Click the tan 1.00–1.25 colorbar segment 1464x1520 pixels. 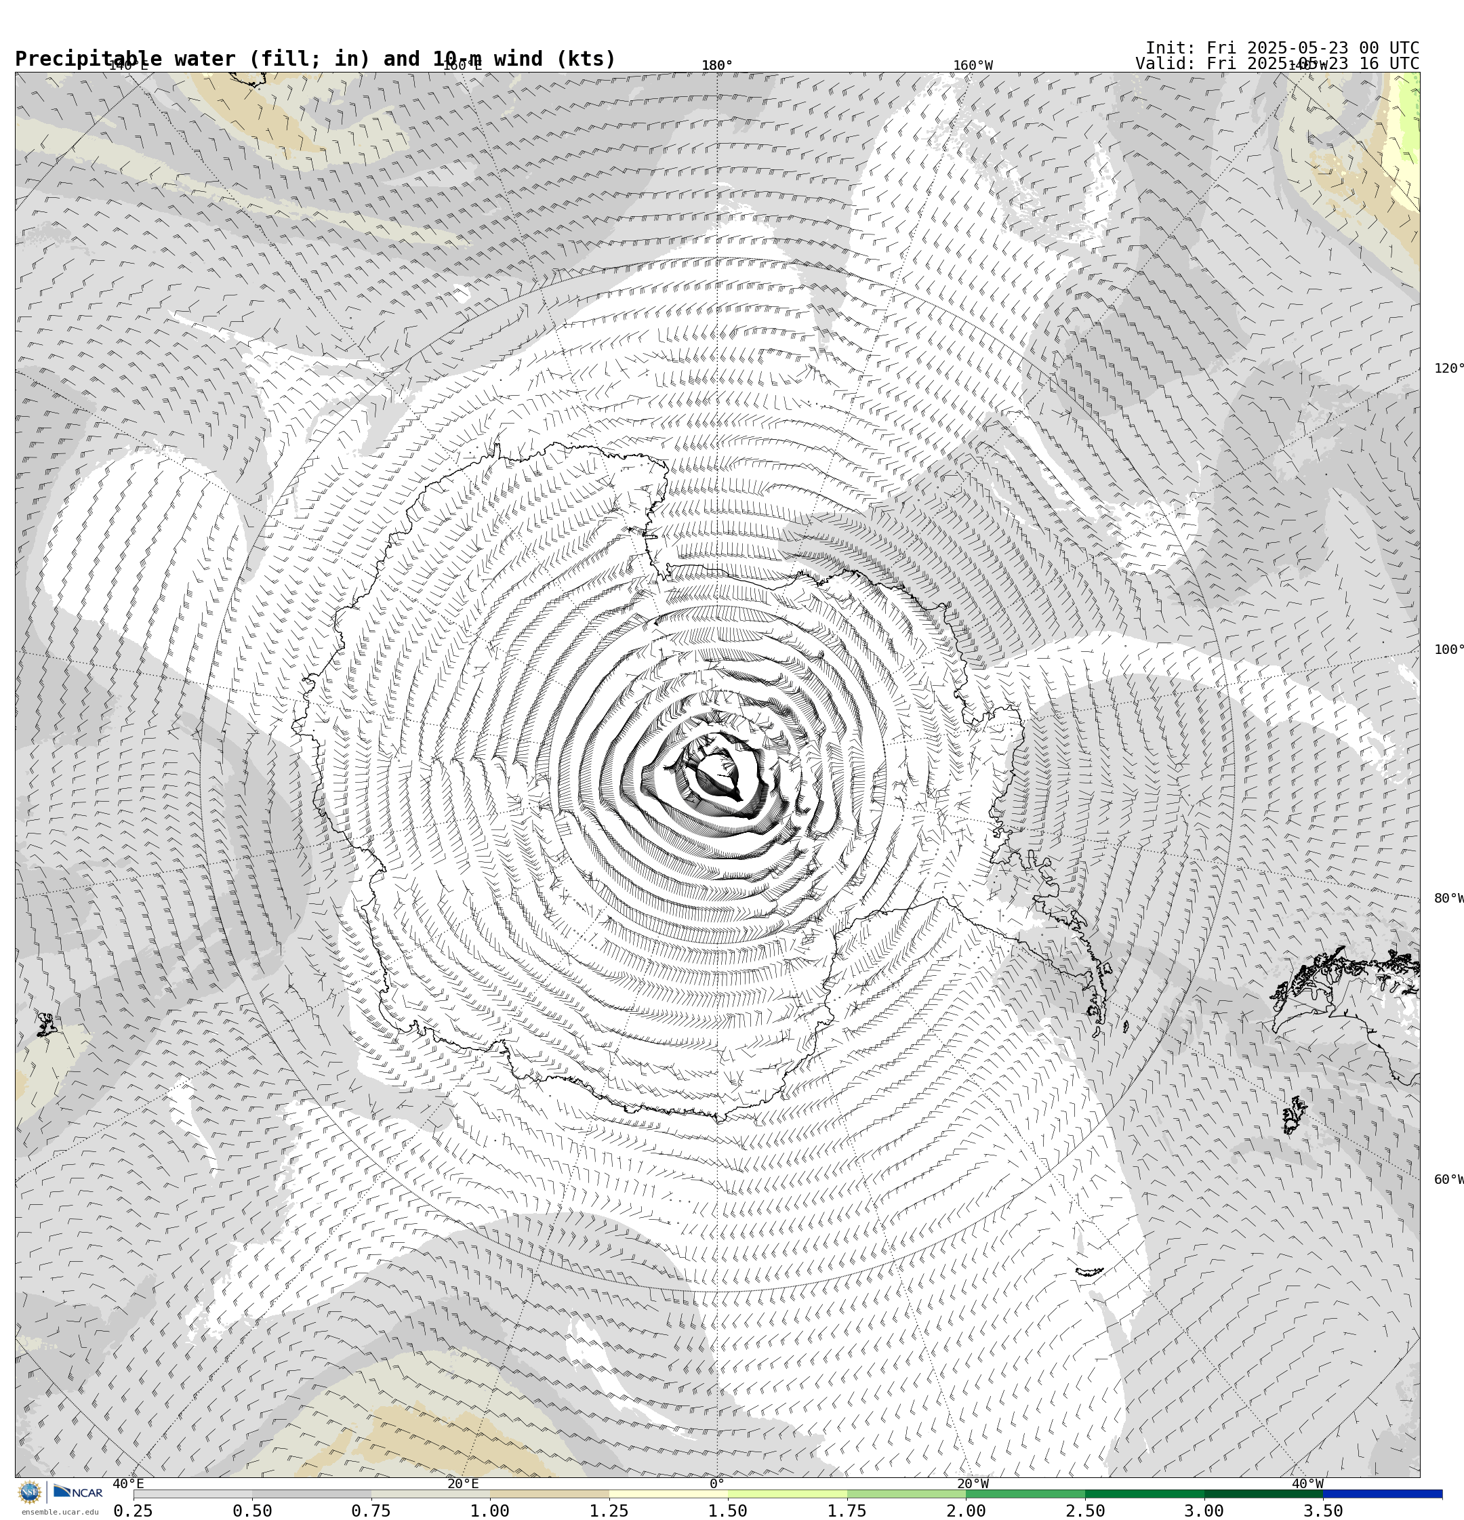tap(549, 1494)
